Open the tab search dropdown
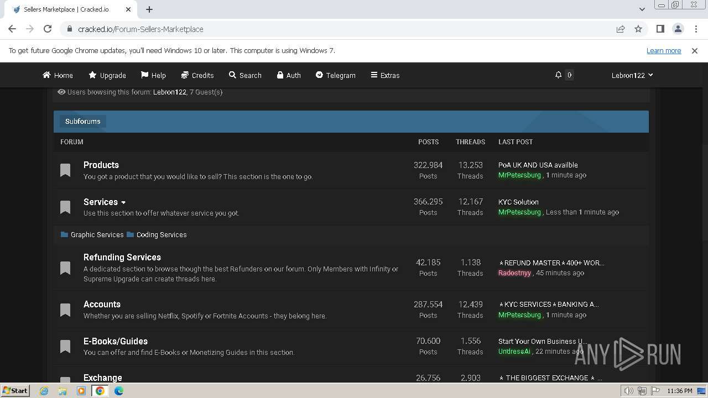 pos(642,9)
